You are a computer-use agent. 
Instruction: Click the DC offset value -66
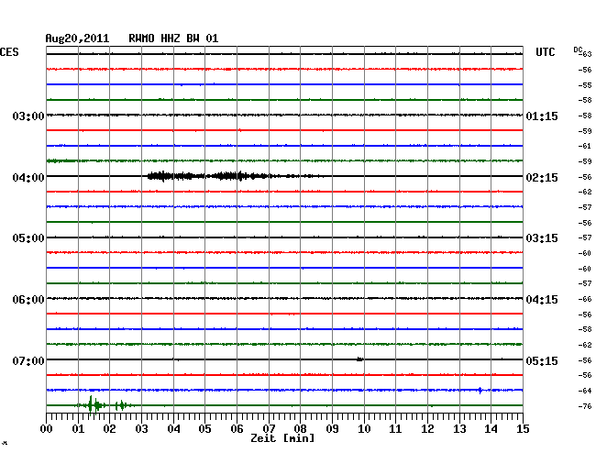point(585,299)
